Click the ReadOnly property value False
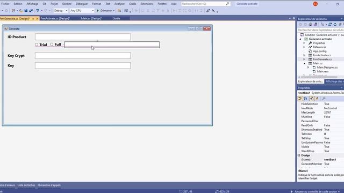This screenshot has height=193, width=344. point(327,125)
